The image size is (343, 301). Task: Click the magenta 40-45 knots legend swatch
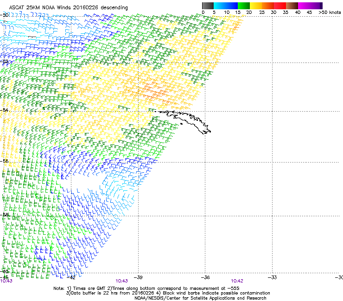point(304,6)
